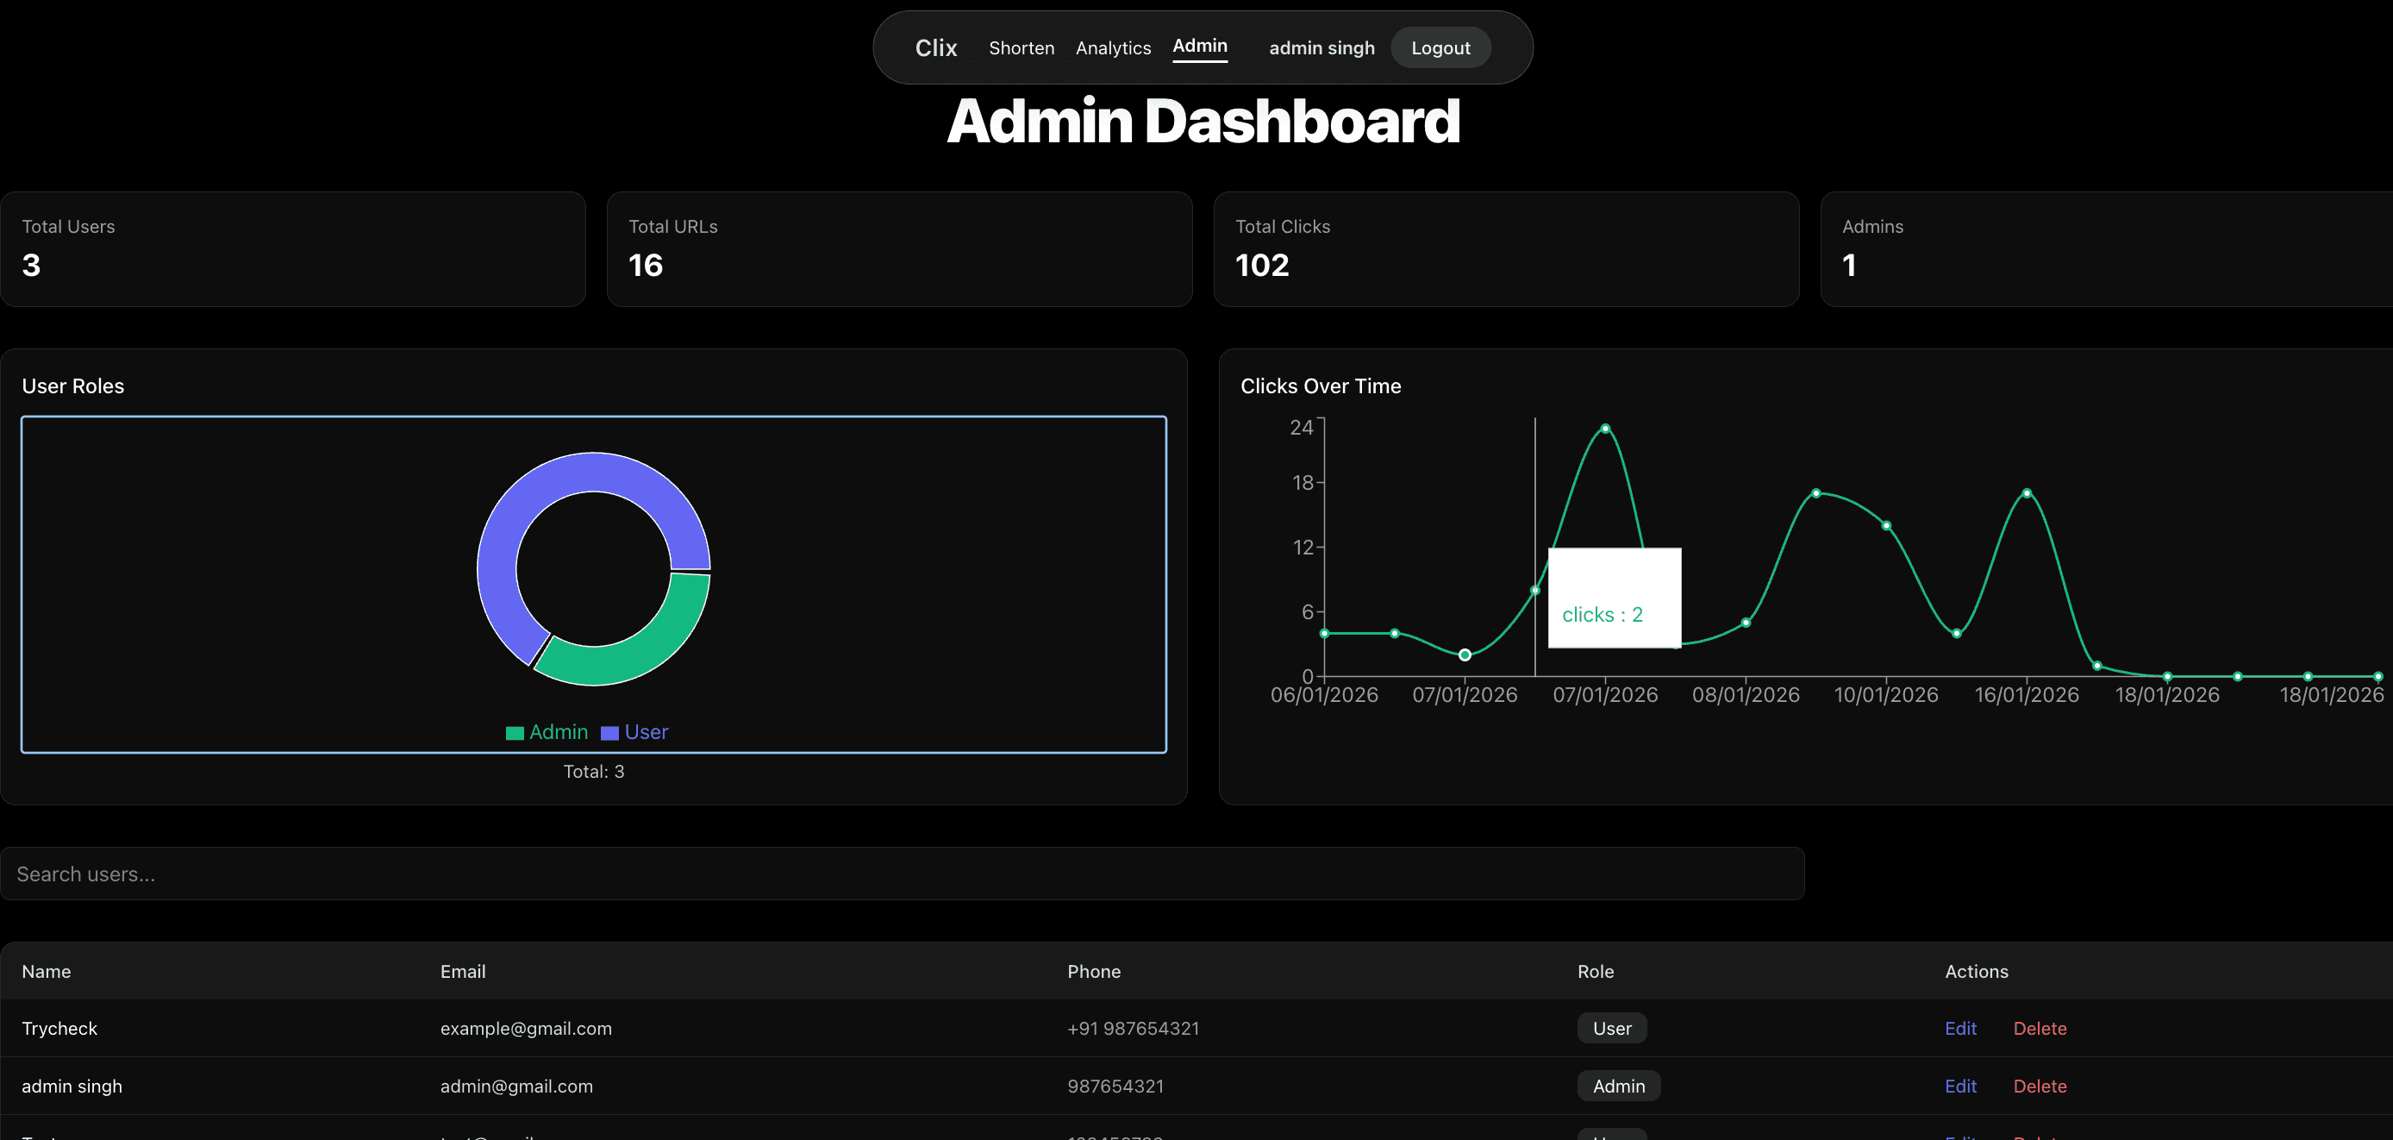Open the Analytics nav item

pos(1113,47)
